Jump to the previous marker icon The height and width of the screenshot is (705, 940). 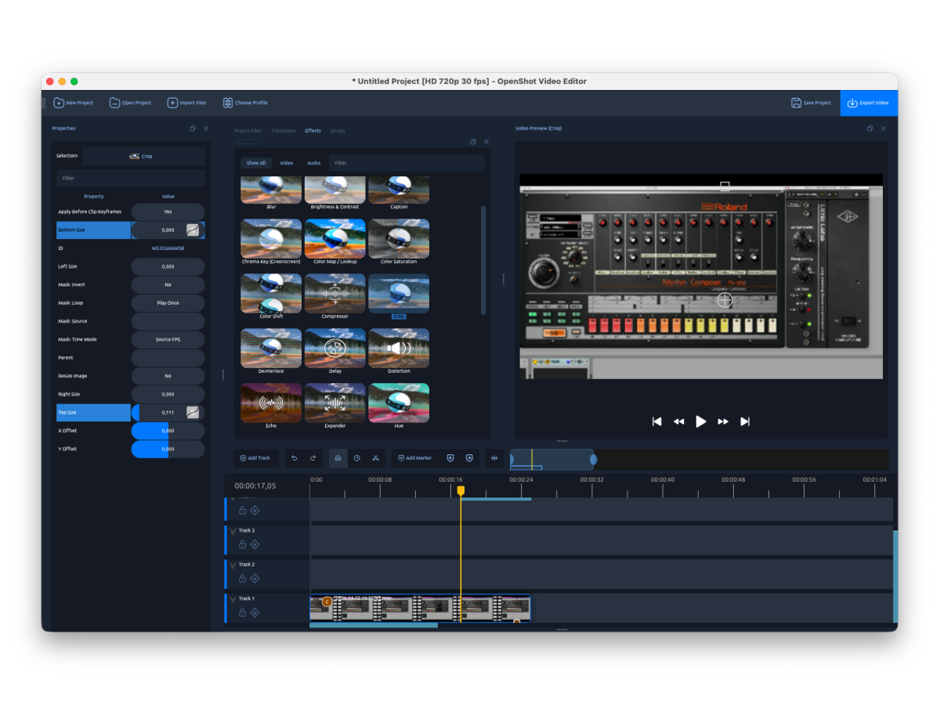point(450,457)
